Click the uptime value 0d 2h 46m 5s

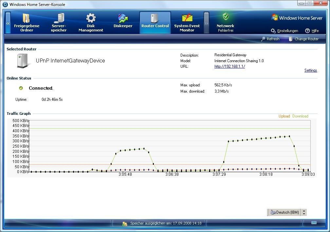[x=52, y=99]
